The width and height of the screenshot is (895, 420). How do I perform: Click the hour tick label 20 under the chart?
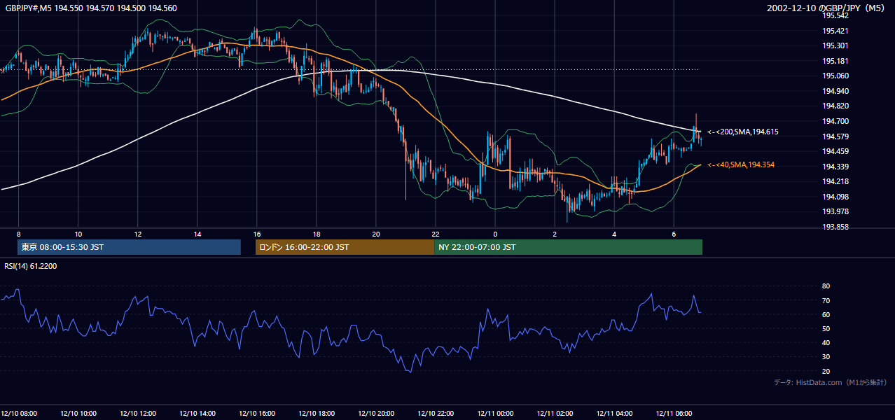(376, 234)
